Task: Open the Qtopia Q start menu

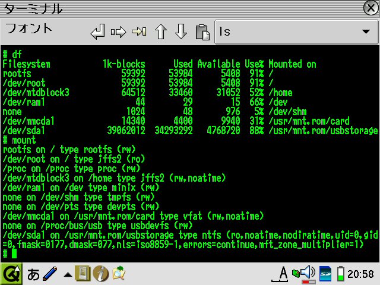Action: (11, 274)
